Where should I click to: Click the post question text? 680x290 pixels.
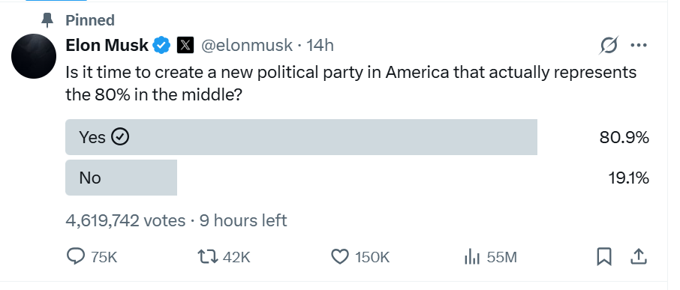tap(351, 83)
